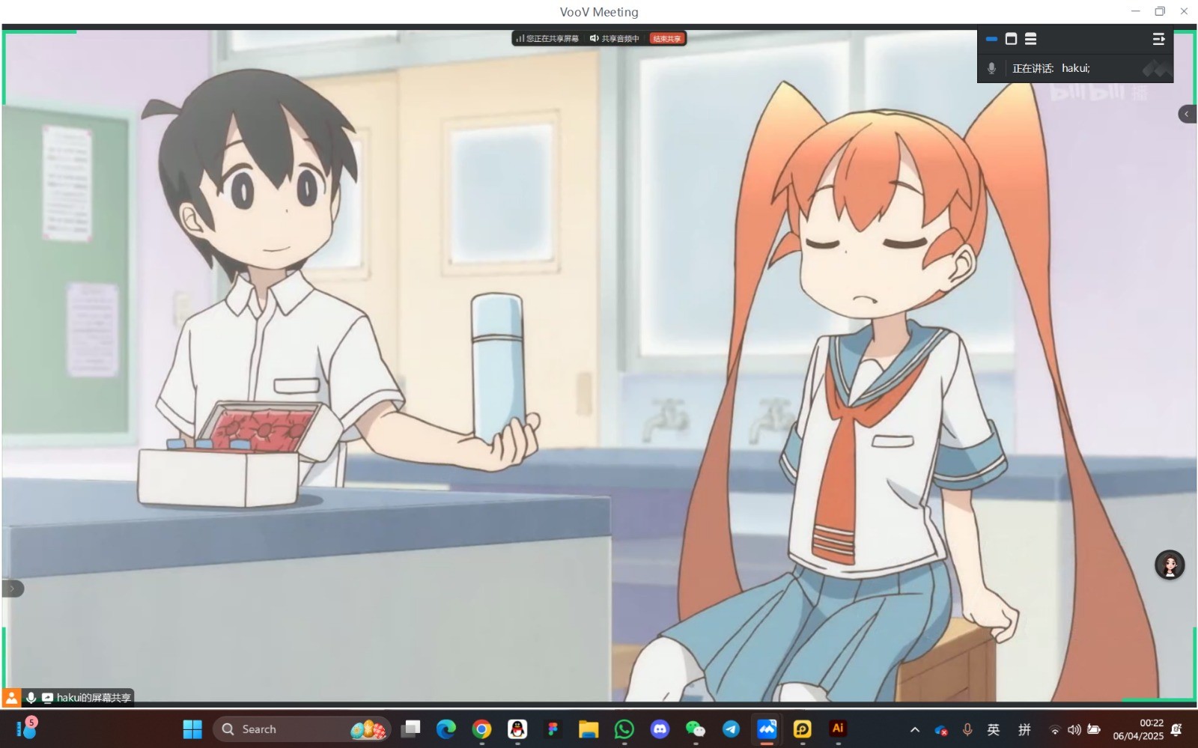Show hidden system tray icons

tap(915, 730)
